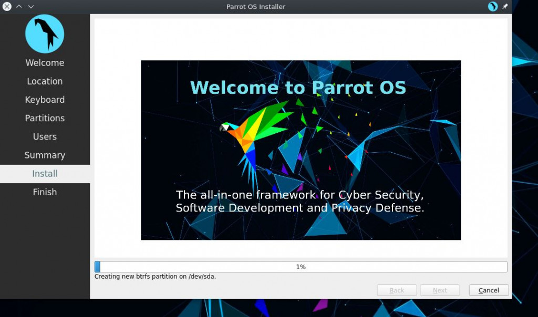Click the 'Creating new btrfs partition' status text
538x317 pixels.
click(155, 276)
